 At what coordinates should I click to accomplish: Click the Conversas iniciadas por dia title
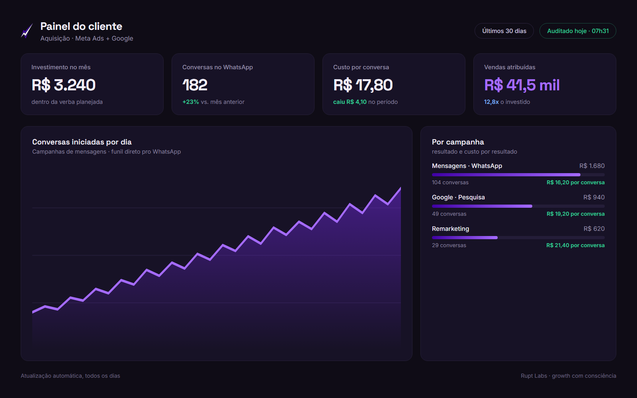tap(82, 142)
